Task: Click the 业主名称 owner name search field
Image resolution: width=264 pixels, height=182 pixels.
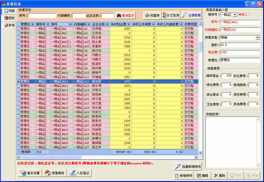Action: tap(107, 15)
